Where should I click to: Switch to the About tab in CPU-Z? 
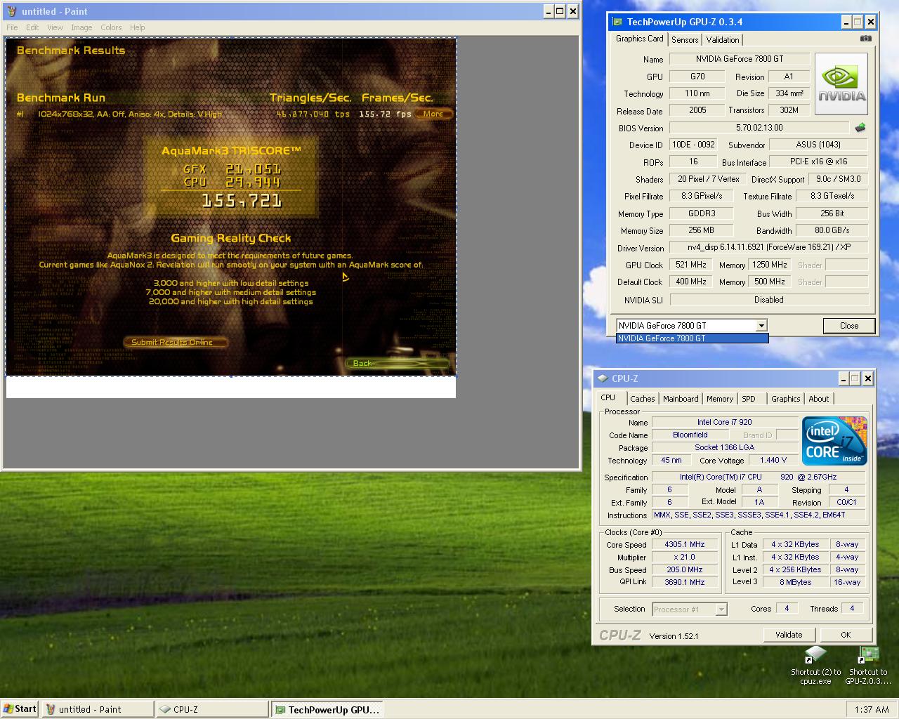click(x=818, y=399)
